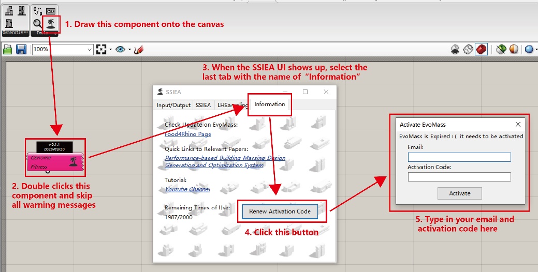
Task: Click the cassette-shaped tool icon
Action: 50,11
